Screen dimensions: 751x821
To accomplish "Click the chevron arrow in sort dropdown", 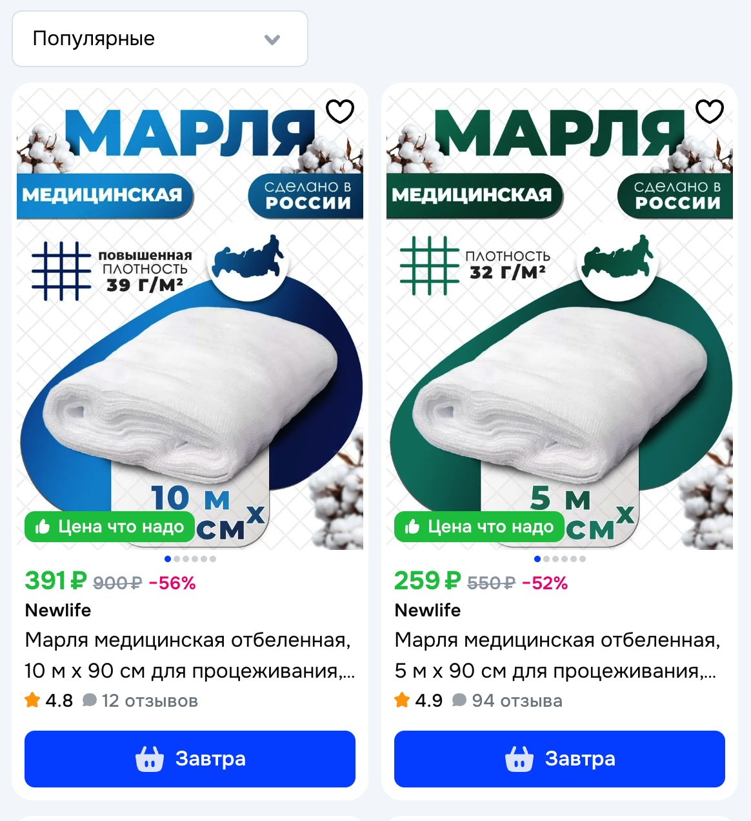I will point(272,39).
